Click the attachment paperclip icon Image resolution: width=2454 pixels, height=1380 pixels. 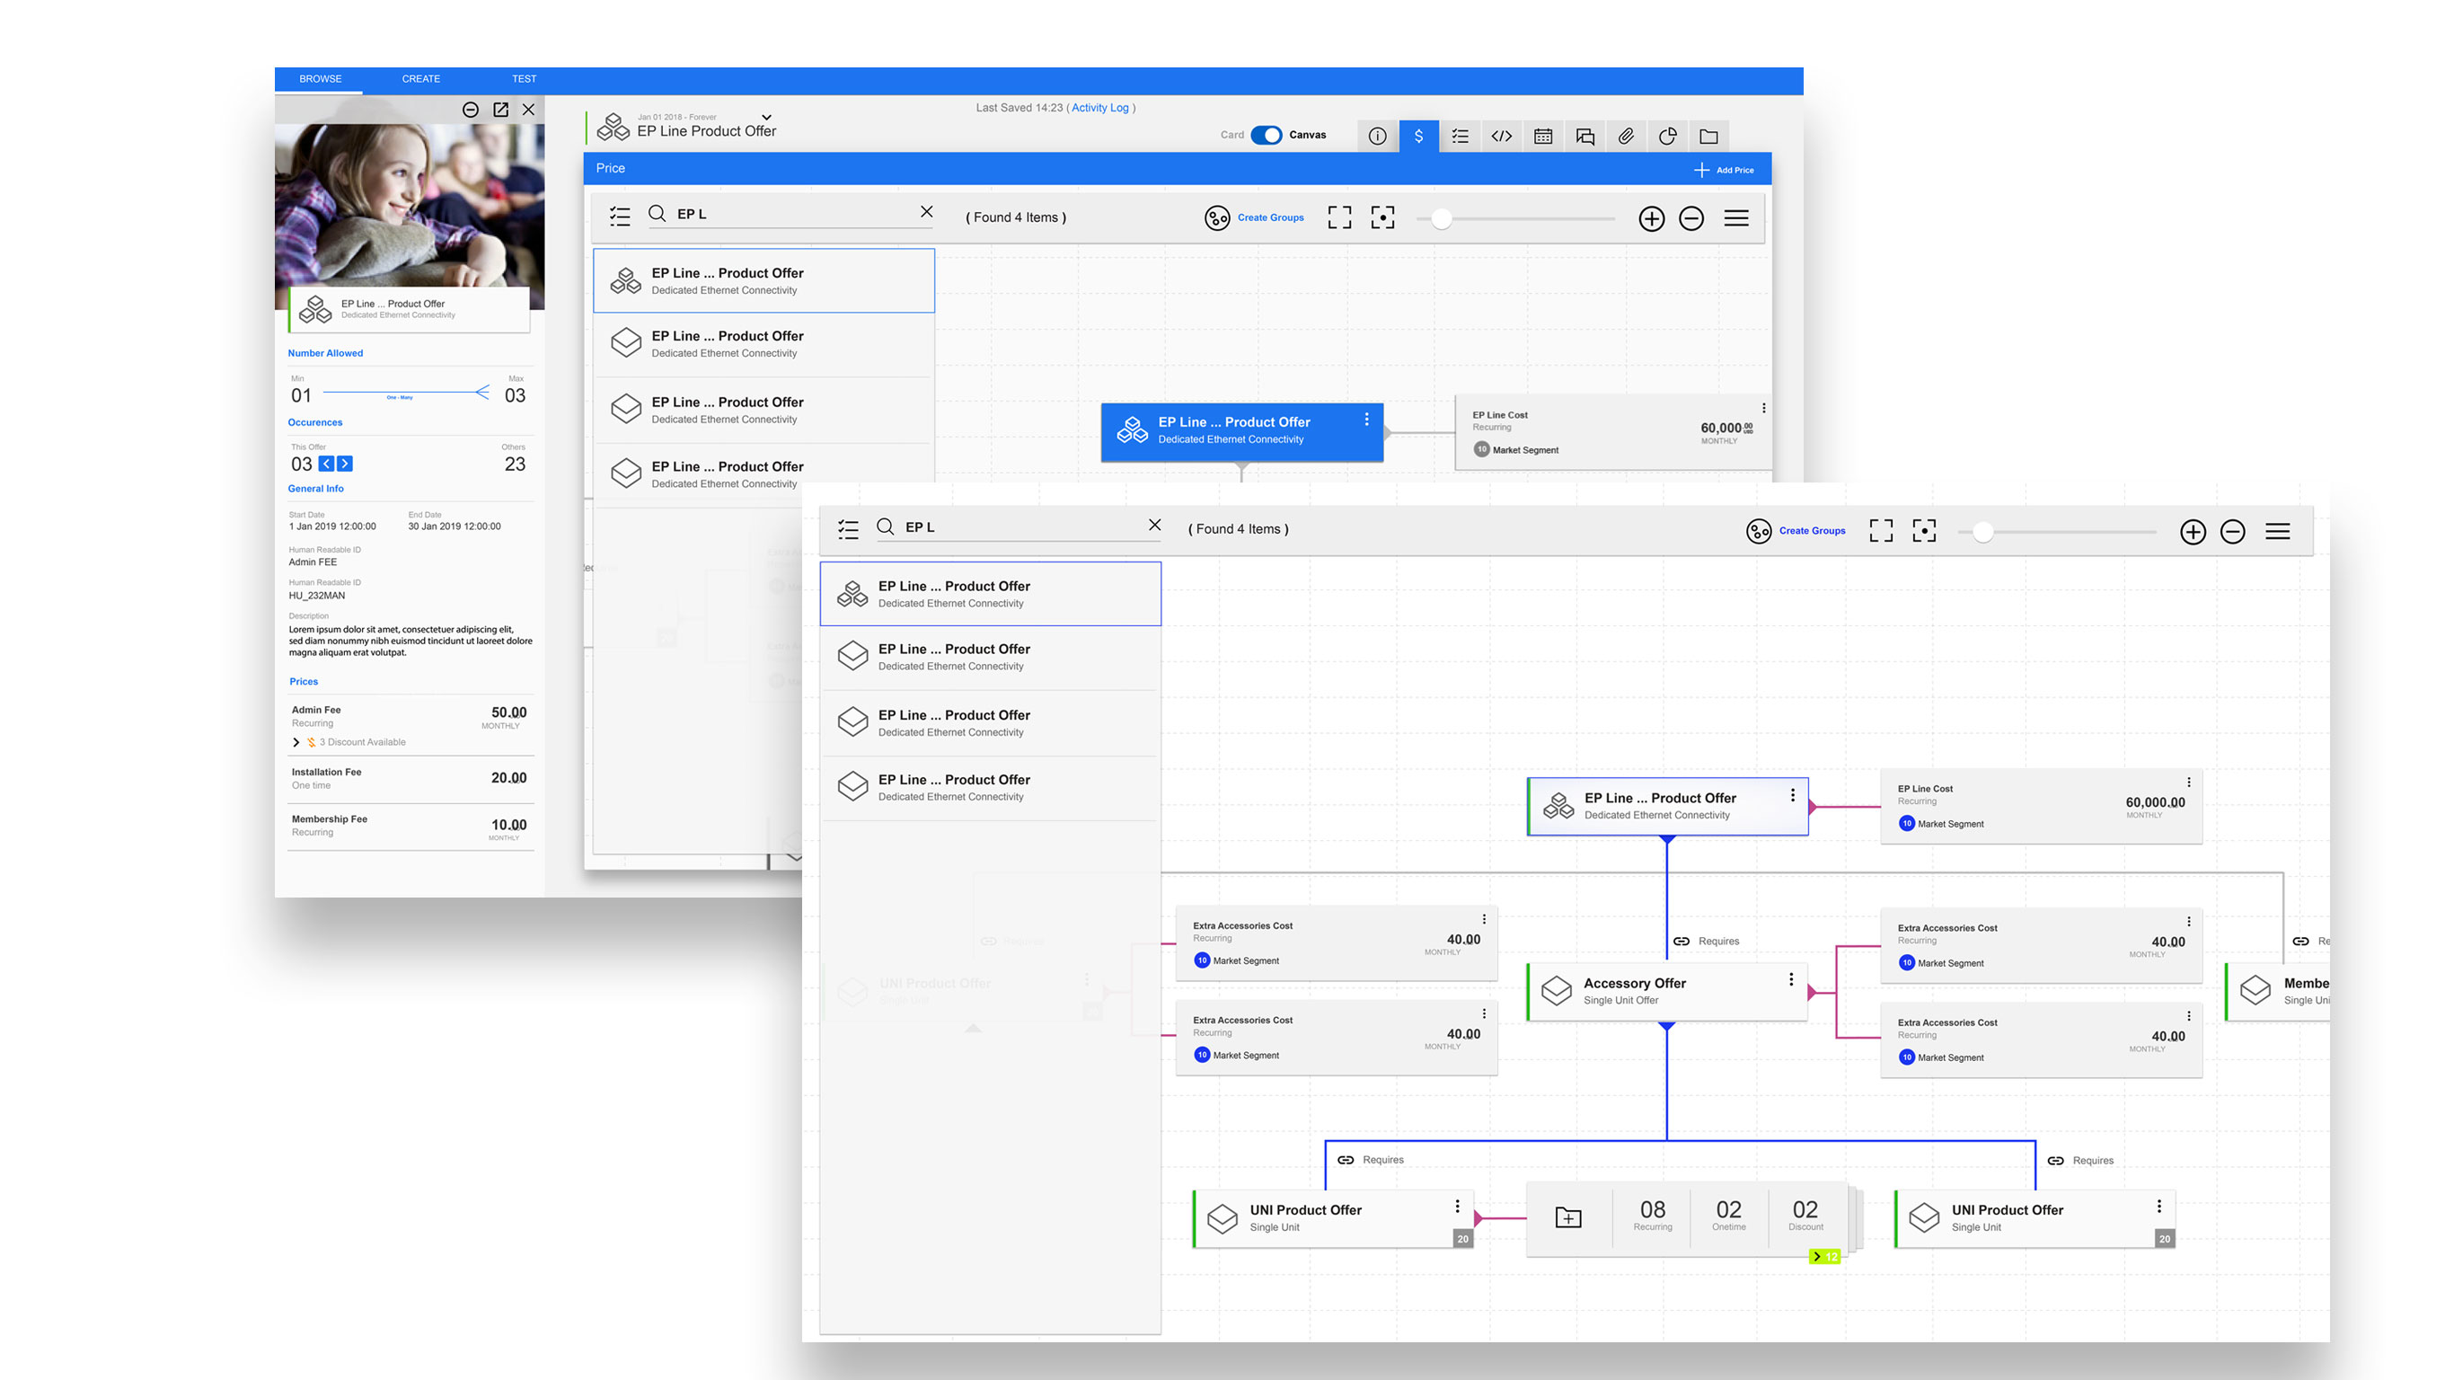[1626, 137]
